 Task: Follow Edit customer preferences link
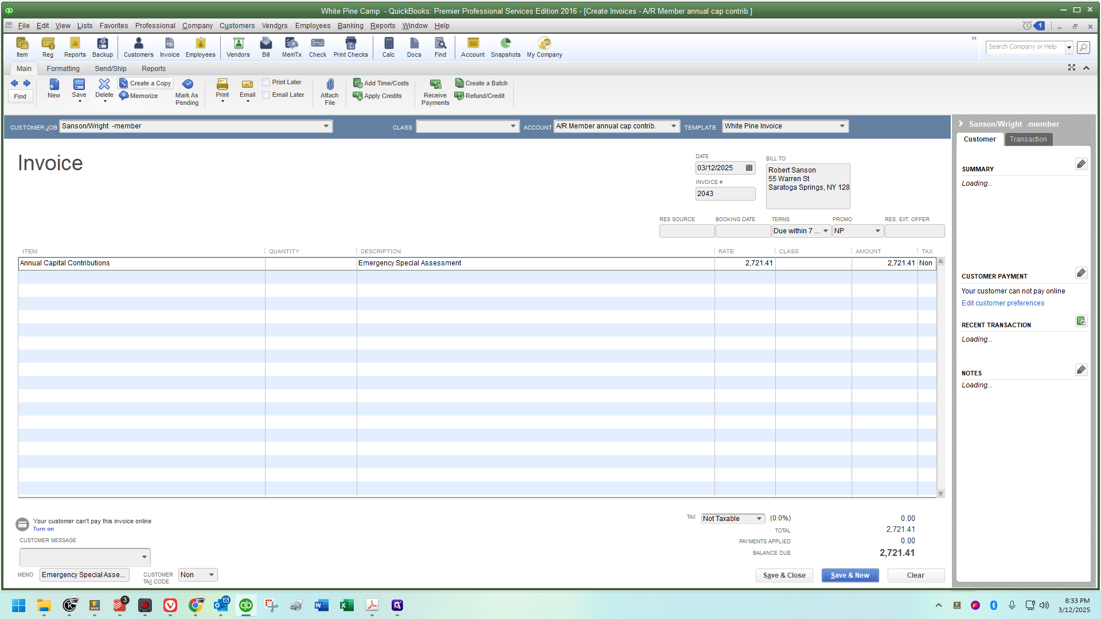1002,303
